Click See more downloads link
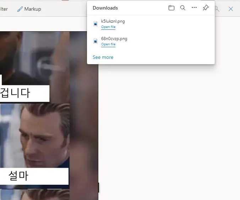Viewport: 240px width, 200px height. point(103,57)
